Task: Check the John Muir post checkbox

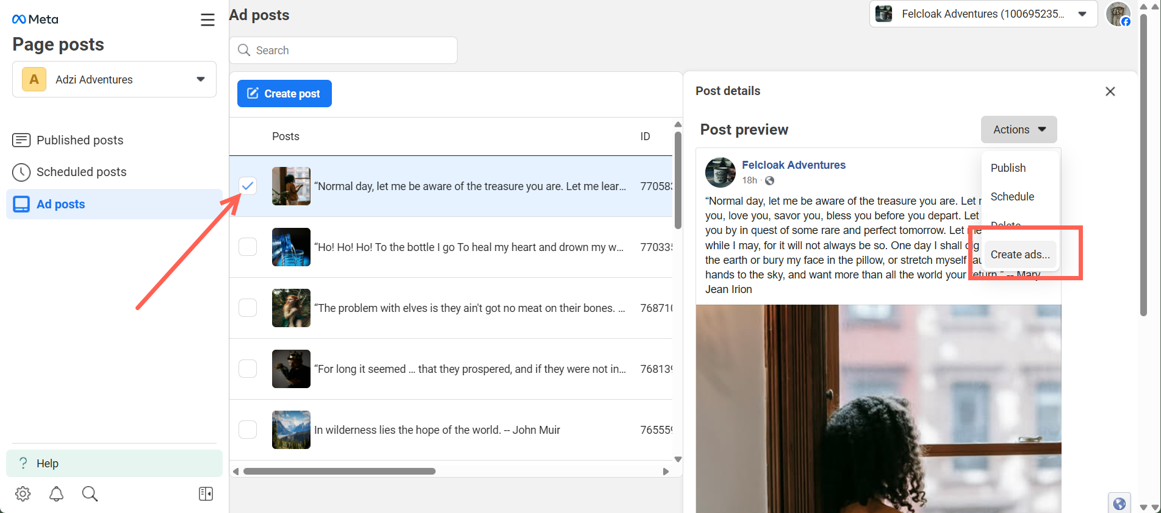Action: tap(248, 430)
